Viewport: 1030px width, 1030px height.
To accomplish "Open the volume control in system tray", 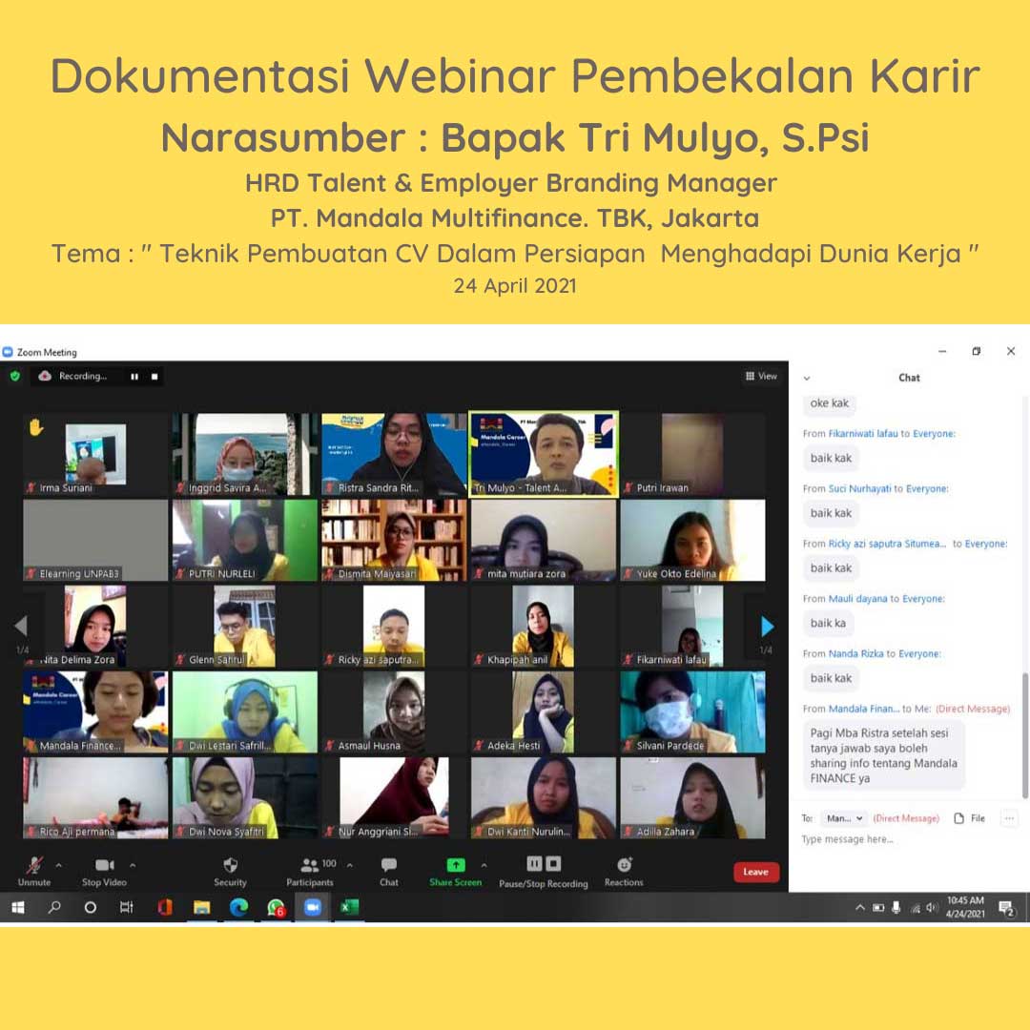I will click(932, 908).
